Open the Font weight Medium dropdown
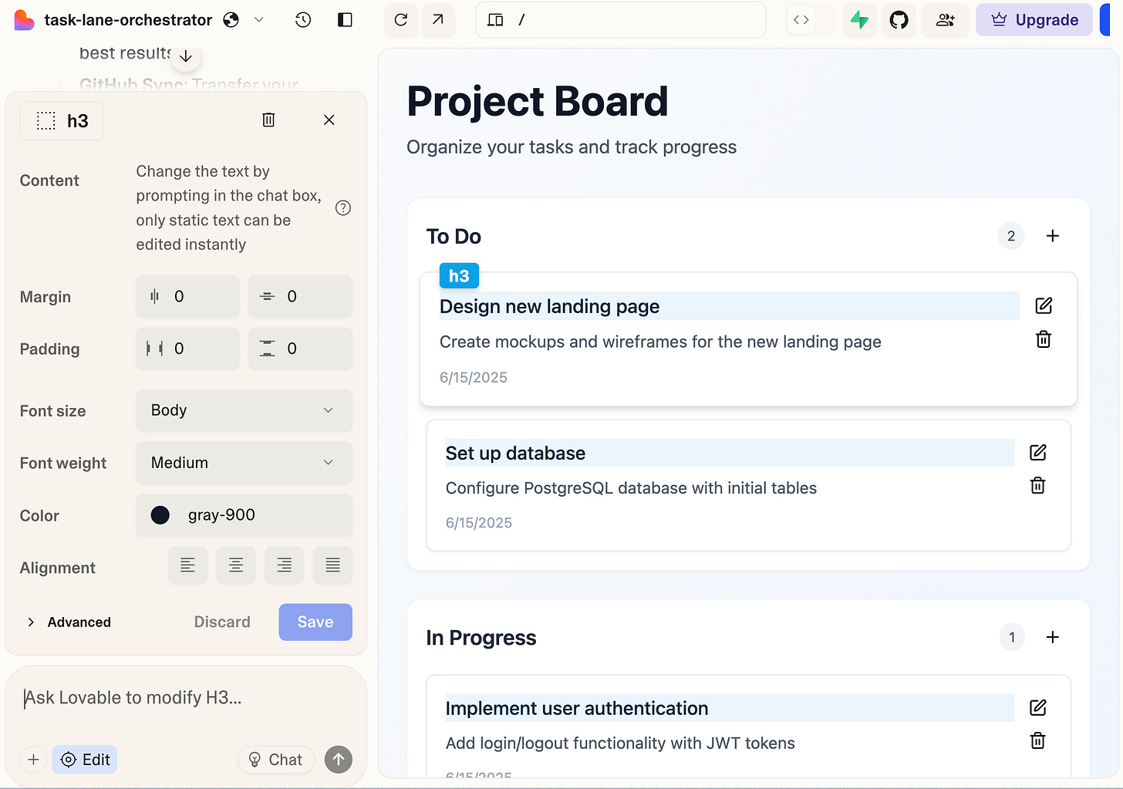Viewport: 1123px width, 789px height. click(244, 463)
